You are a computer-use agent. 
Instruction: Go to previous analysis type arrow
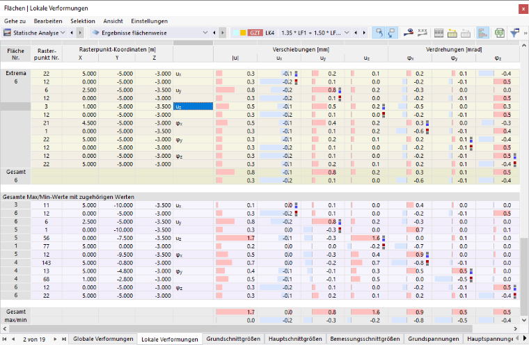(72, 33)
